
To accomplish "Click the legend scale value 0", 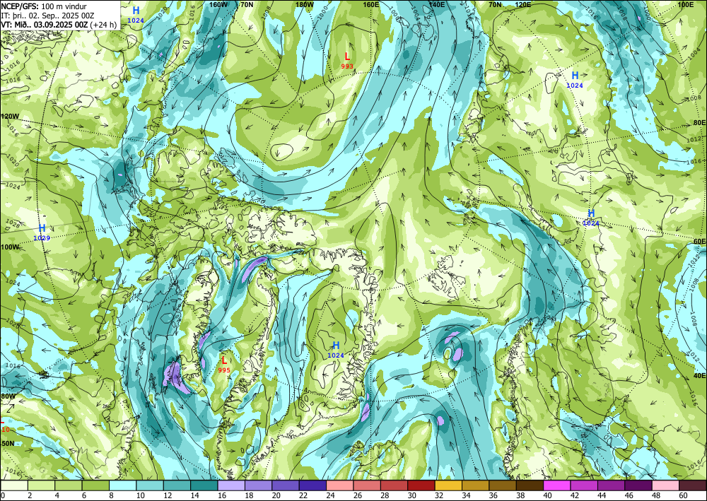I will tap(3, 495).
